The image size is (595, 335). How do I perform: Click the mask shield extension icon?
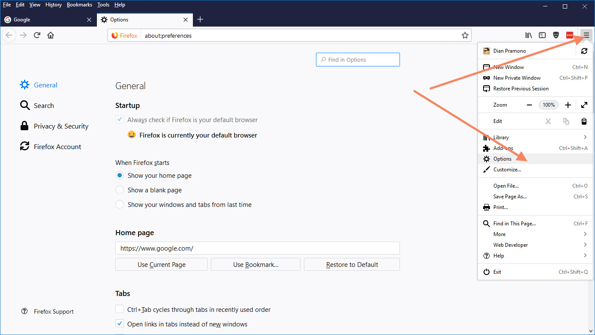click(556, 35)
